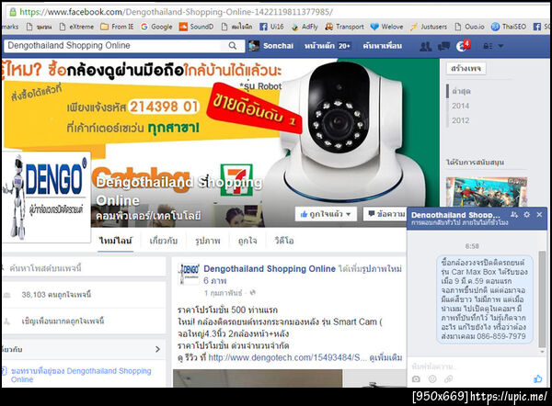Open Sonchai profile avatar

254,46
